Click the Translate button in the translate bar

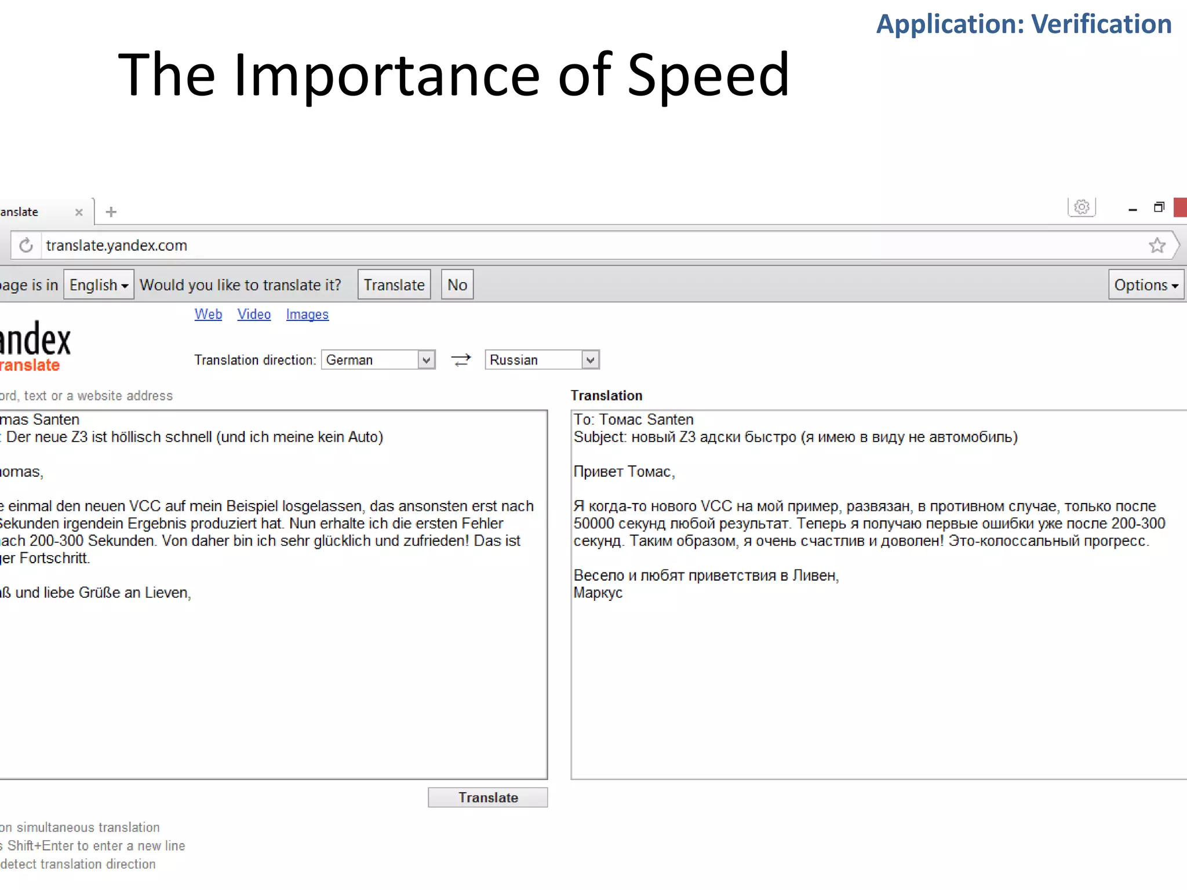(x=394, y=284)
